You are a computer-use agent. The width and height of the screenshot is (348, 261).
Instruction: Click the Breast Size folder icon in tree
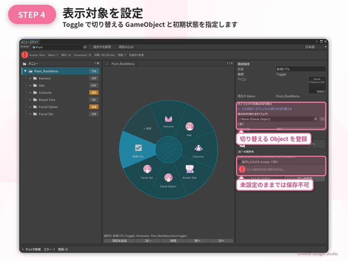pos(35,100)
